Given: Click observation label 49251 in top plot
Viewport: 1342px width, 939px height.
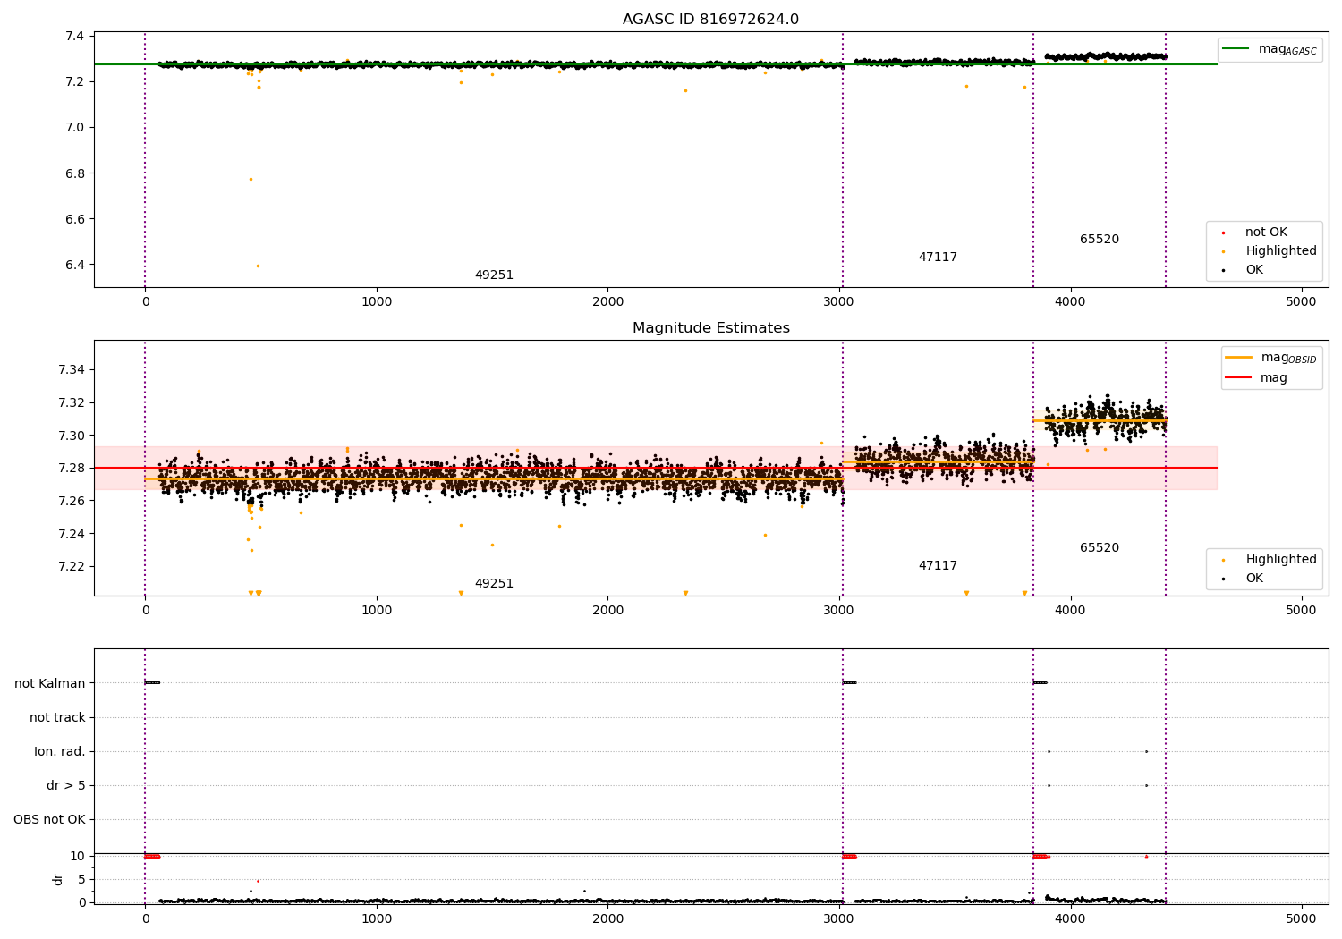Looking at the screenshot, I should (494, 275).
